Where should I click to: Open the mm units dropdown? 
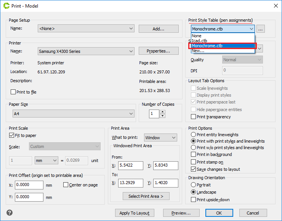[46, 160]
